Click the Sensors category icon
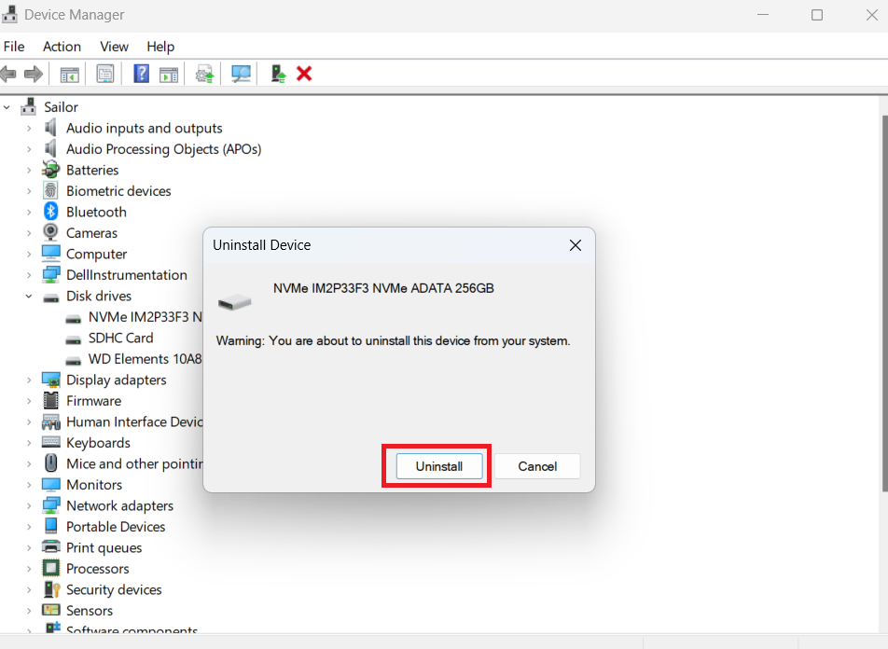The image size is (888, 649). (51, 610)
